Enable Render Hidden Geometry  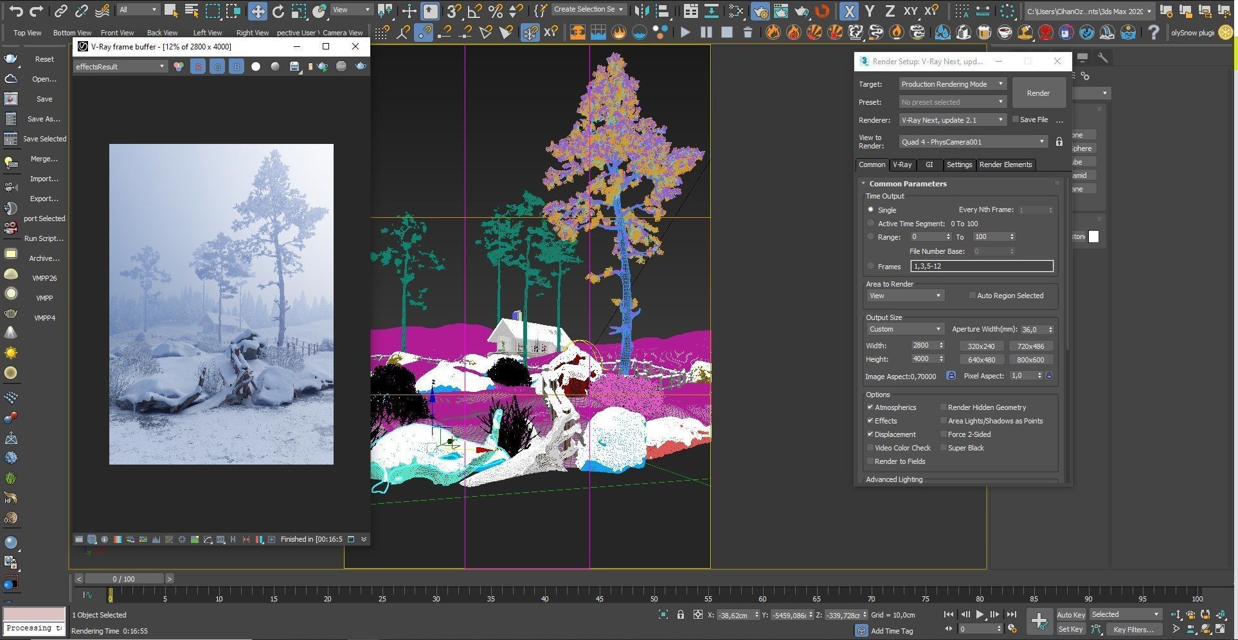[943, 407]
